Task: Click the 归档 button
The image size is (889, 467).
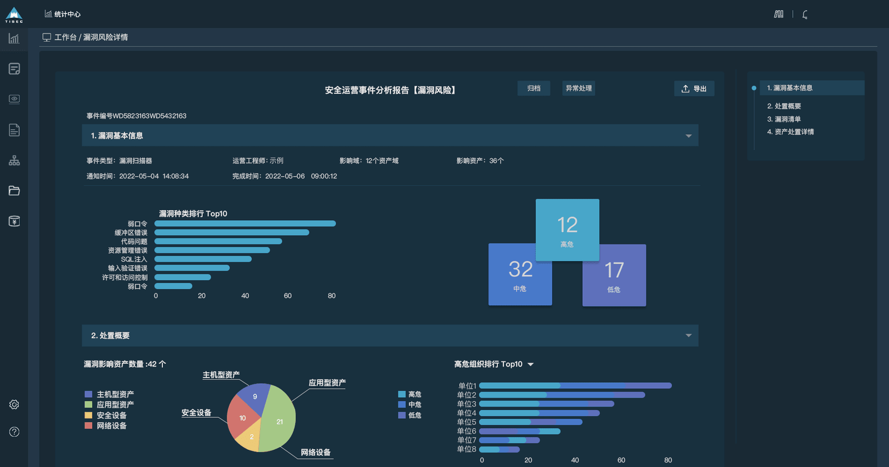Action: [534, 88]
